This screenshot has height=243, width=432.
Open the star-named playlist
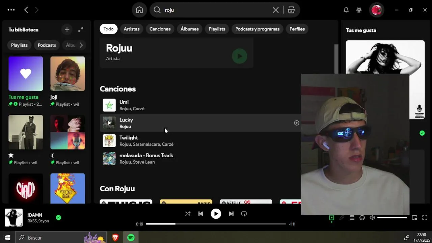coord(26,140)
